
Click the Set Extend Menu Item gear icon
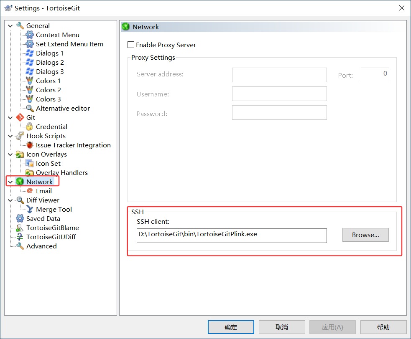tap(30, 44)
